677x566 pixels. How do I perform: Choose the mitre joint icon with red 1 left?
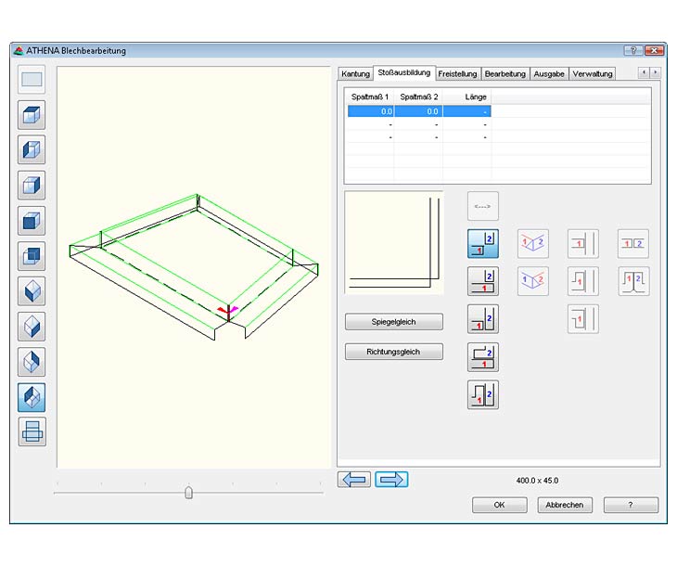pos(532,244)
